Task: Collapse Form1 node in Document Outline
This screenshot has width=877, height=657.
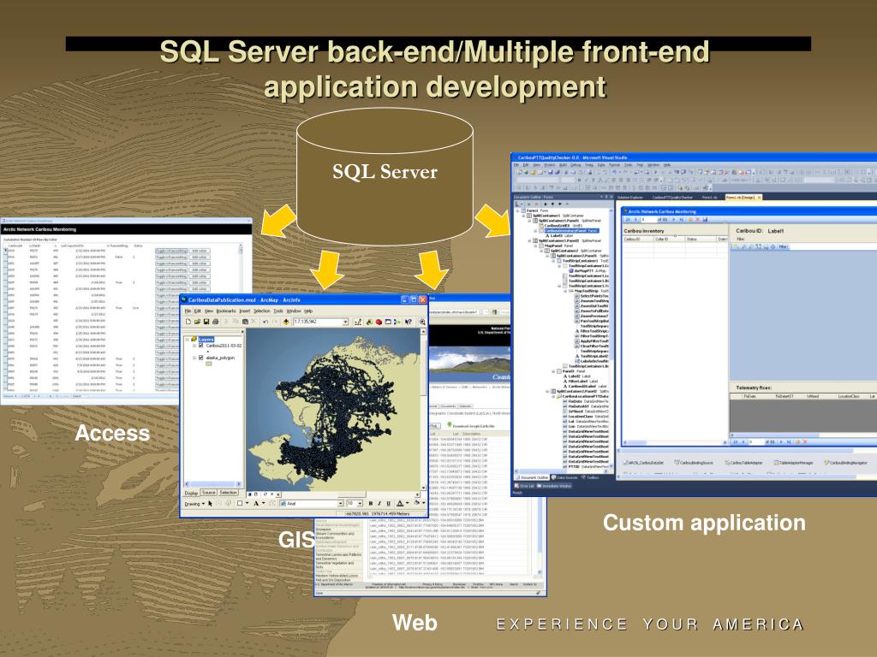Action: coord(518,210)
